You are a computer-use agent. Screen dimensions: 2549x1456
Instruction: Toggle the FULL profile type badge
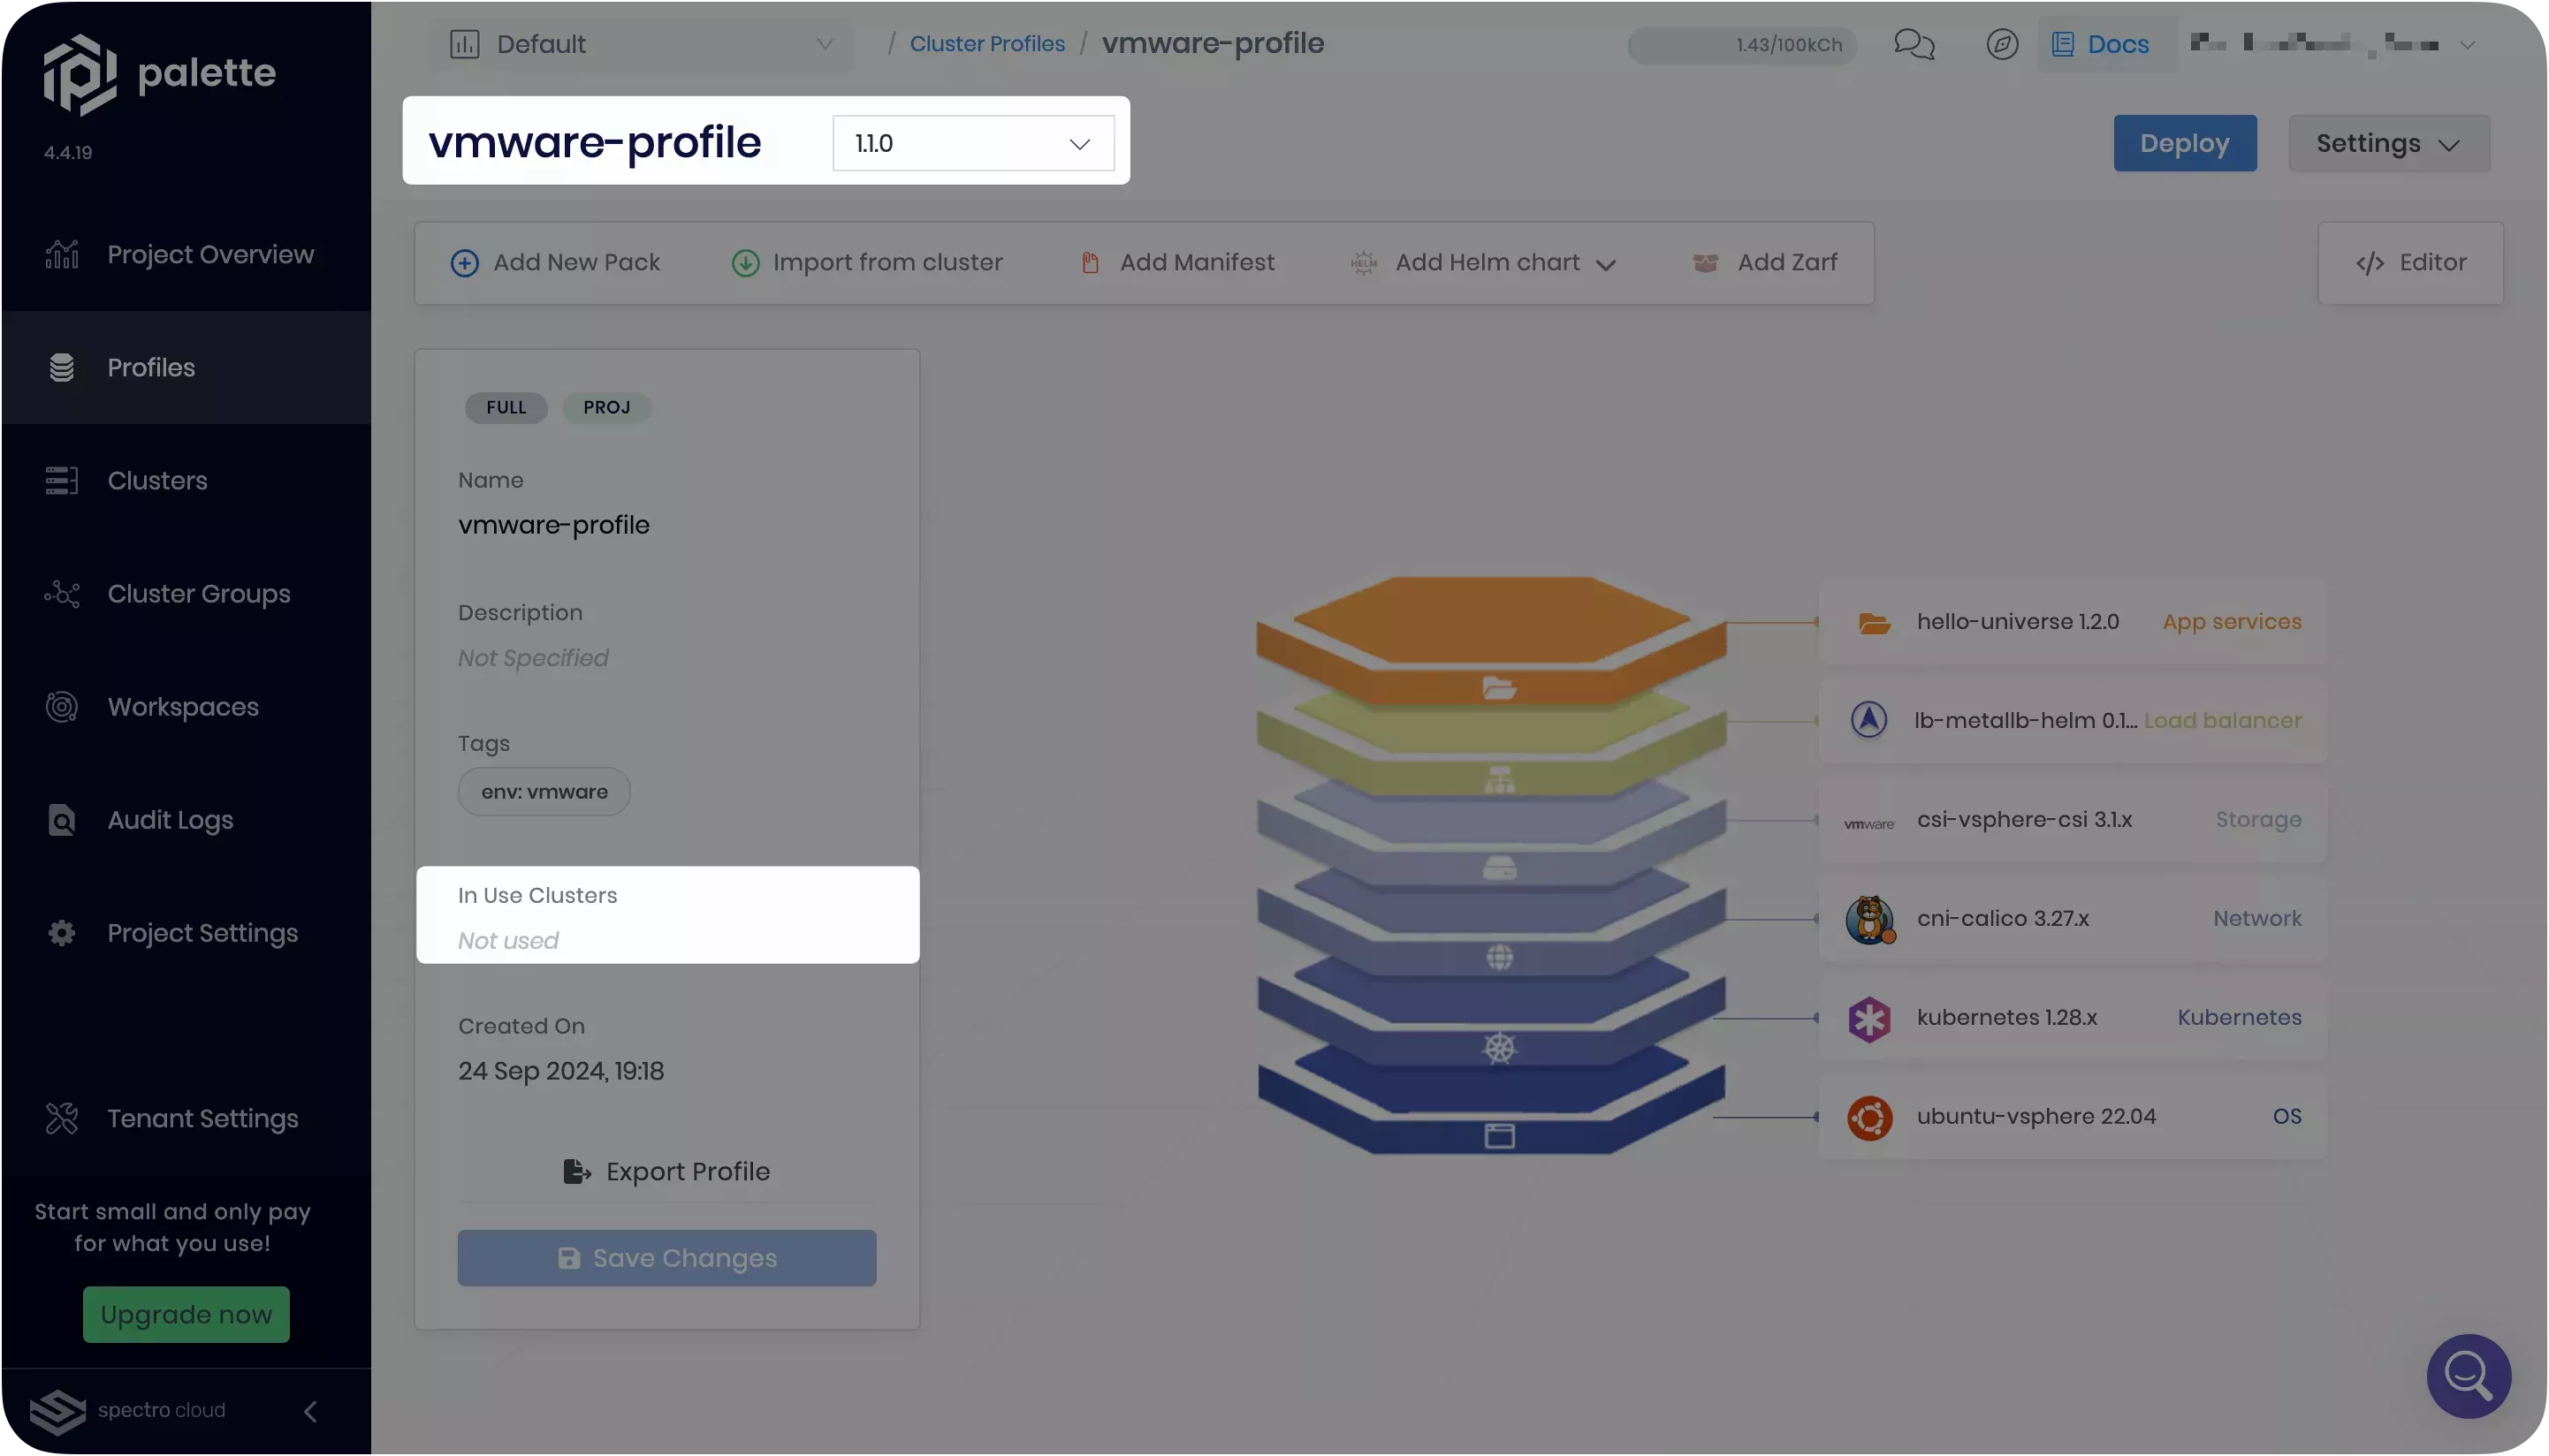(504, 408)
